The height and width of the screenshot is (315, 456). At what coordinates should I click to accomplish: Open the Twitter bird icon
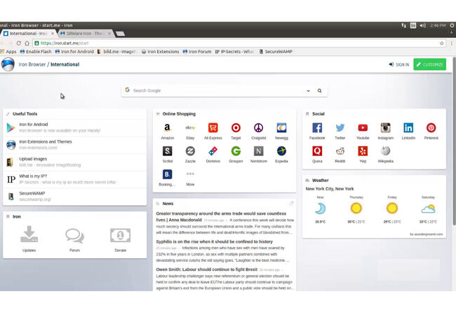[x=340, y=128]
